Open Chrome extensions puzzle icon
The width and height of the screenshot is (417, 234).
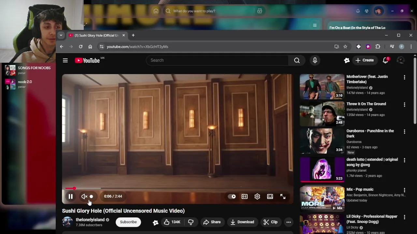[x=378, y=46]
